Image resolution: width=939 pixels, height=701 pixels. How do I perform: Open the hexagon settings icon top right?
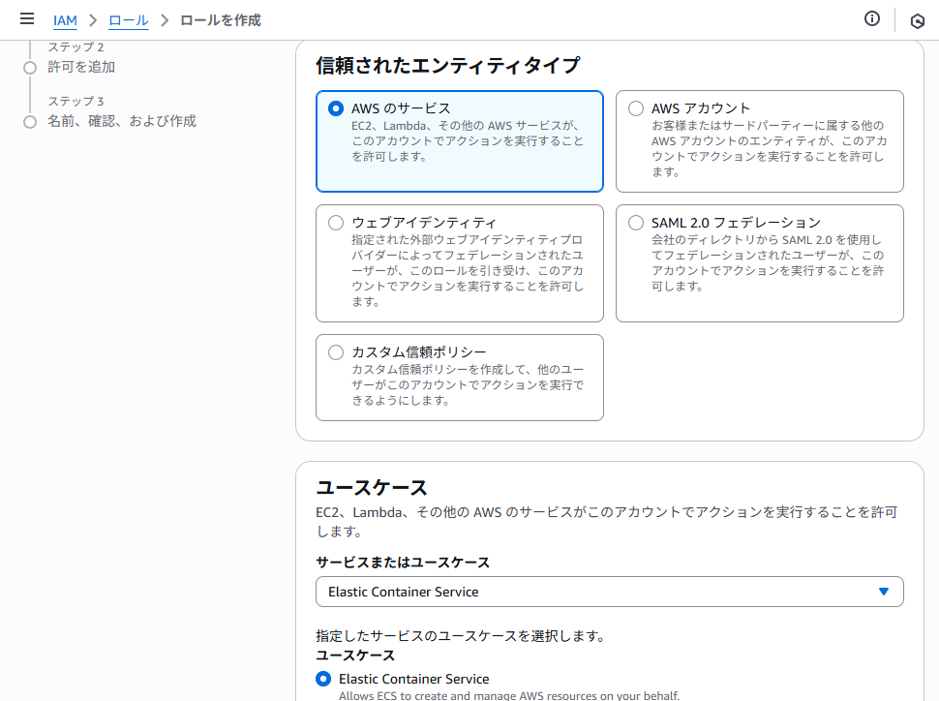(x=917, y=21)
